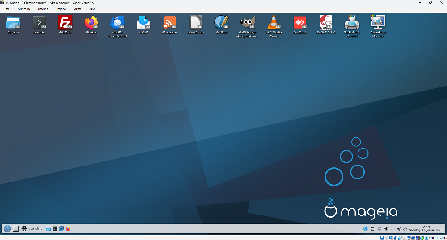Start Mozilla Thunderbird from the desktop
Image resolution: width=447 pixels, height=240 pixels.
(118, 23)
